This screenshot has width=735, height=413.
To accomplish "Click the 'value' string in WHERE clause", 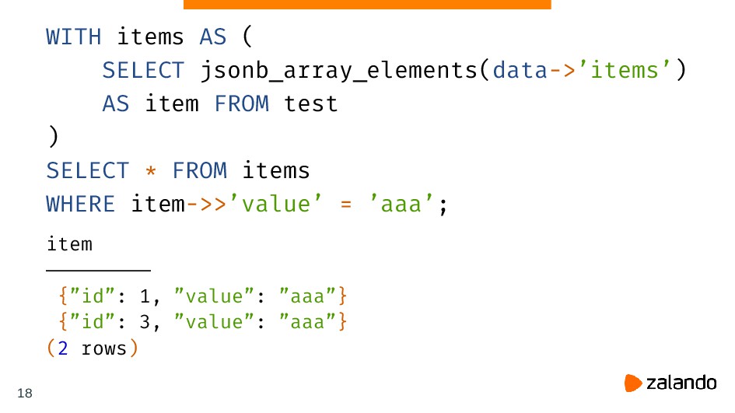I will [x=275, y=204].
